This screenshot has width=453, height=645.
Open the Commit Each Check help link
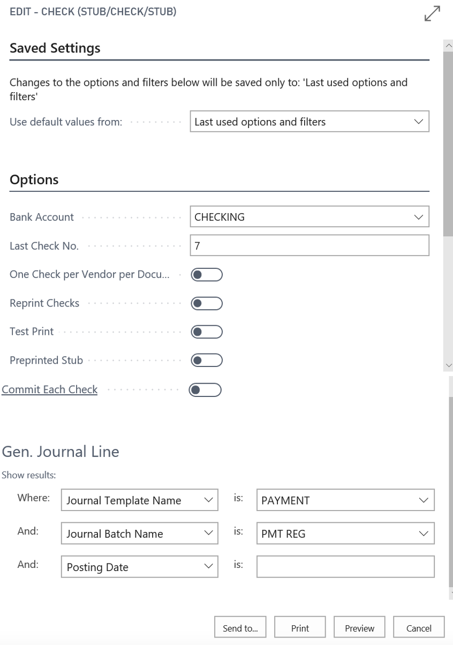click(50, 389)
